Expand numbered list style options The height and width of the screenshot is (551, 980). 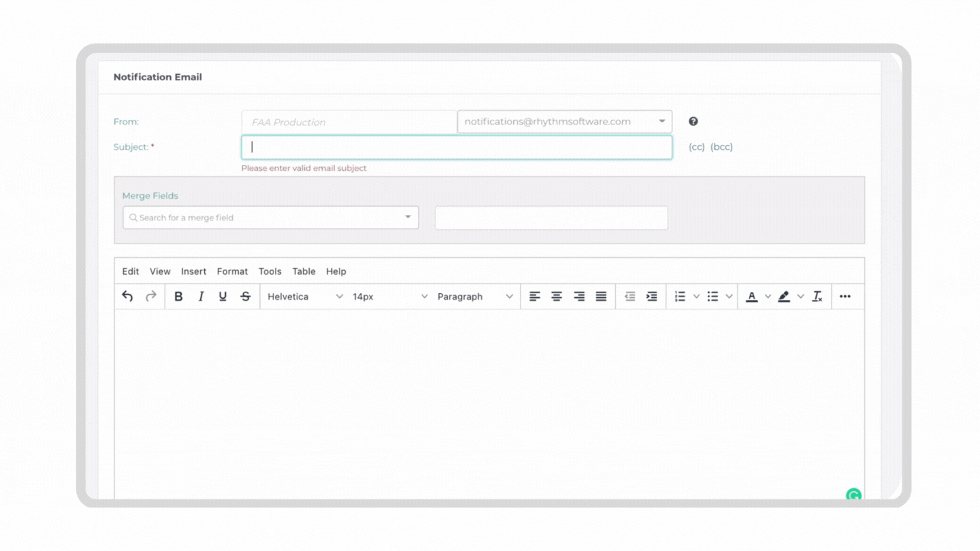pyautogui.click(x=696, y=297)
